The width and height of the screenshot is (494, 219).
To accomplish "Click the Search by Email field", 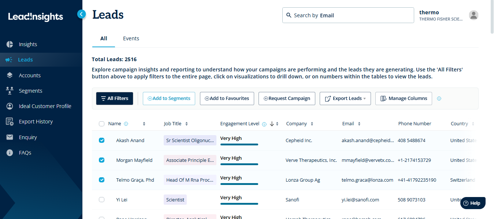I will click(x=348, y=15).
